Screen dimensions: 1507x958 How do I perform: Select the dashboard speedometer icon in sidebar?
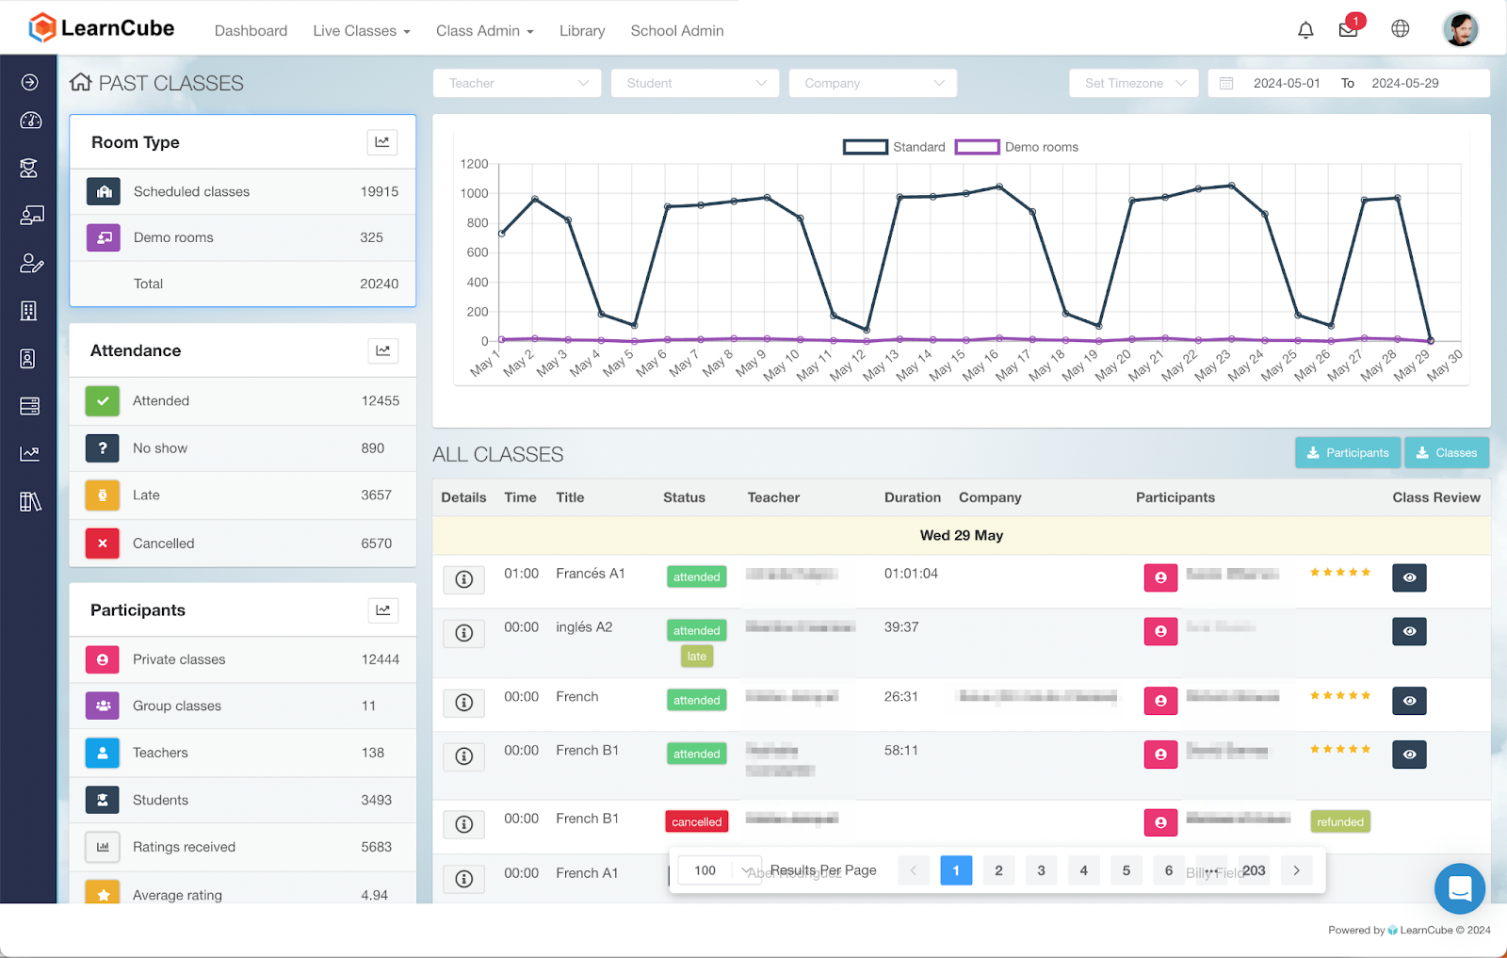pos(29,121)
